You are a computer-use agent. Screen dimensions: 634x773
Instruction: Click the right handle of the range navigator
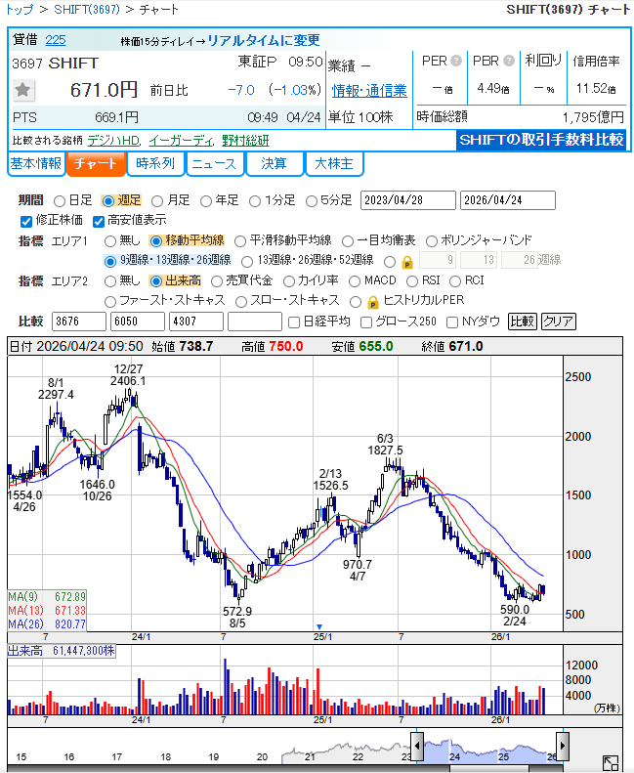click(x=563, y=746)
